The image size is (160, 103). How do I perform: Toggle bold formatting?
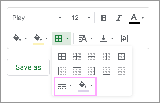coord(104,18)
